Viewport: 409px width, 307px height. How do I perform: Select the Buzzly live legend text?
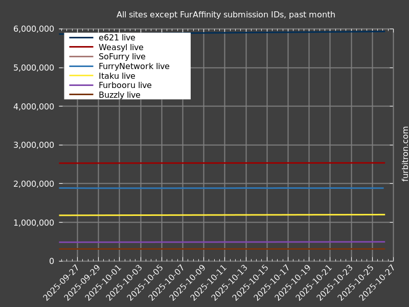coord(119,95)
